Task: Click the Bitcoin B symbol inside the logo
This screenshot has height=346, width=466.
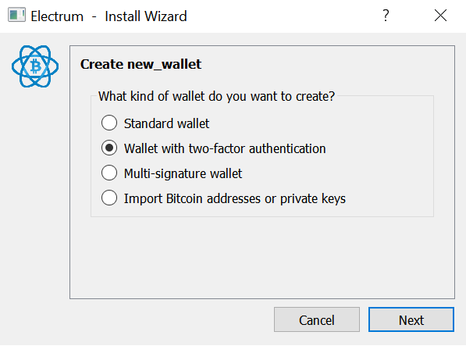Action: click(36, 66)
